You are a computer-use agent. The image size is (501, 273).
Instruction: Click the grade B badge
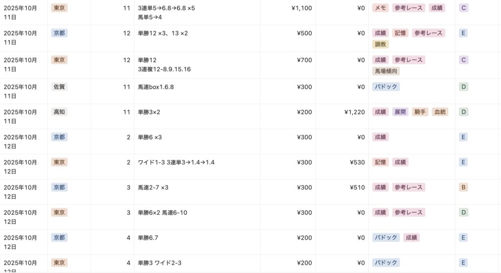(463, 187)
